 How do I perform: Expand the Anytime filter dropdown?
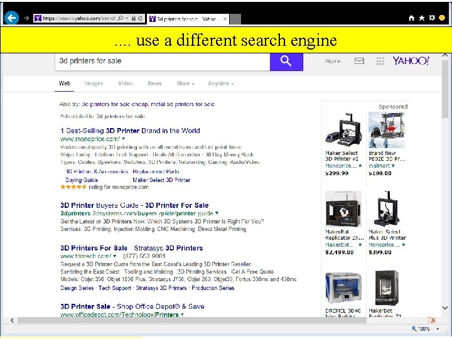coord(221,83)
